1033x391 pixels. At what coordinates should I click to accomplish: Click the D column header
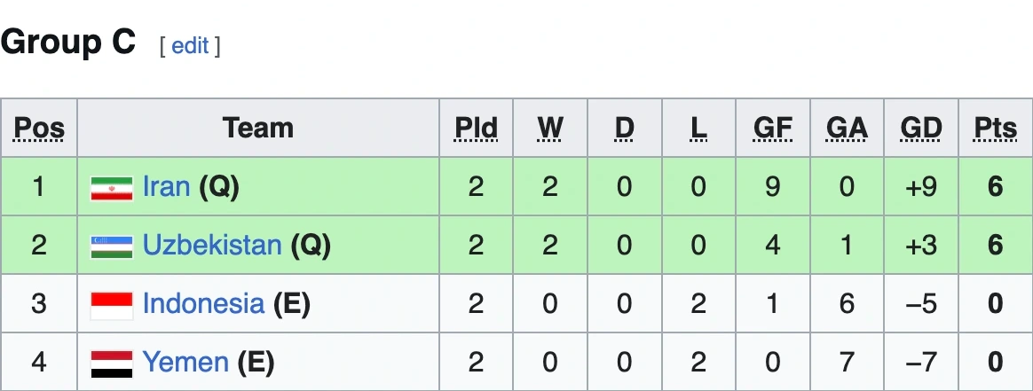[x=625, y=129]
